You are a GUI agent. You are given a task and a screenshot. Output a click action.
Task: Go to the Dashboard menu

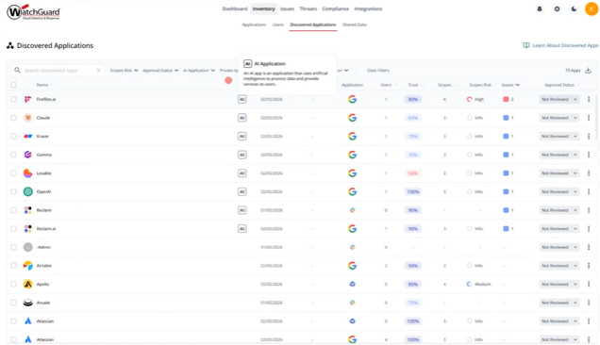[235, 8]
